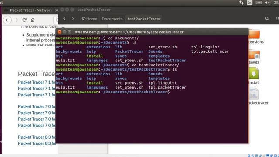Select the packettracer document file icon
This screenshot has width=279, height=157.
tap(254, 94)
